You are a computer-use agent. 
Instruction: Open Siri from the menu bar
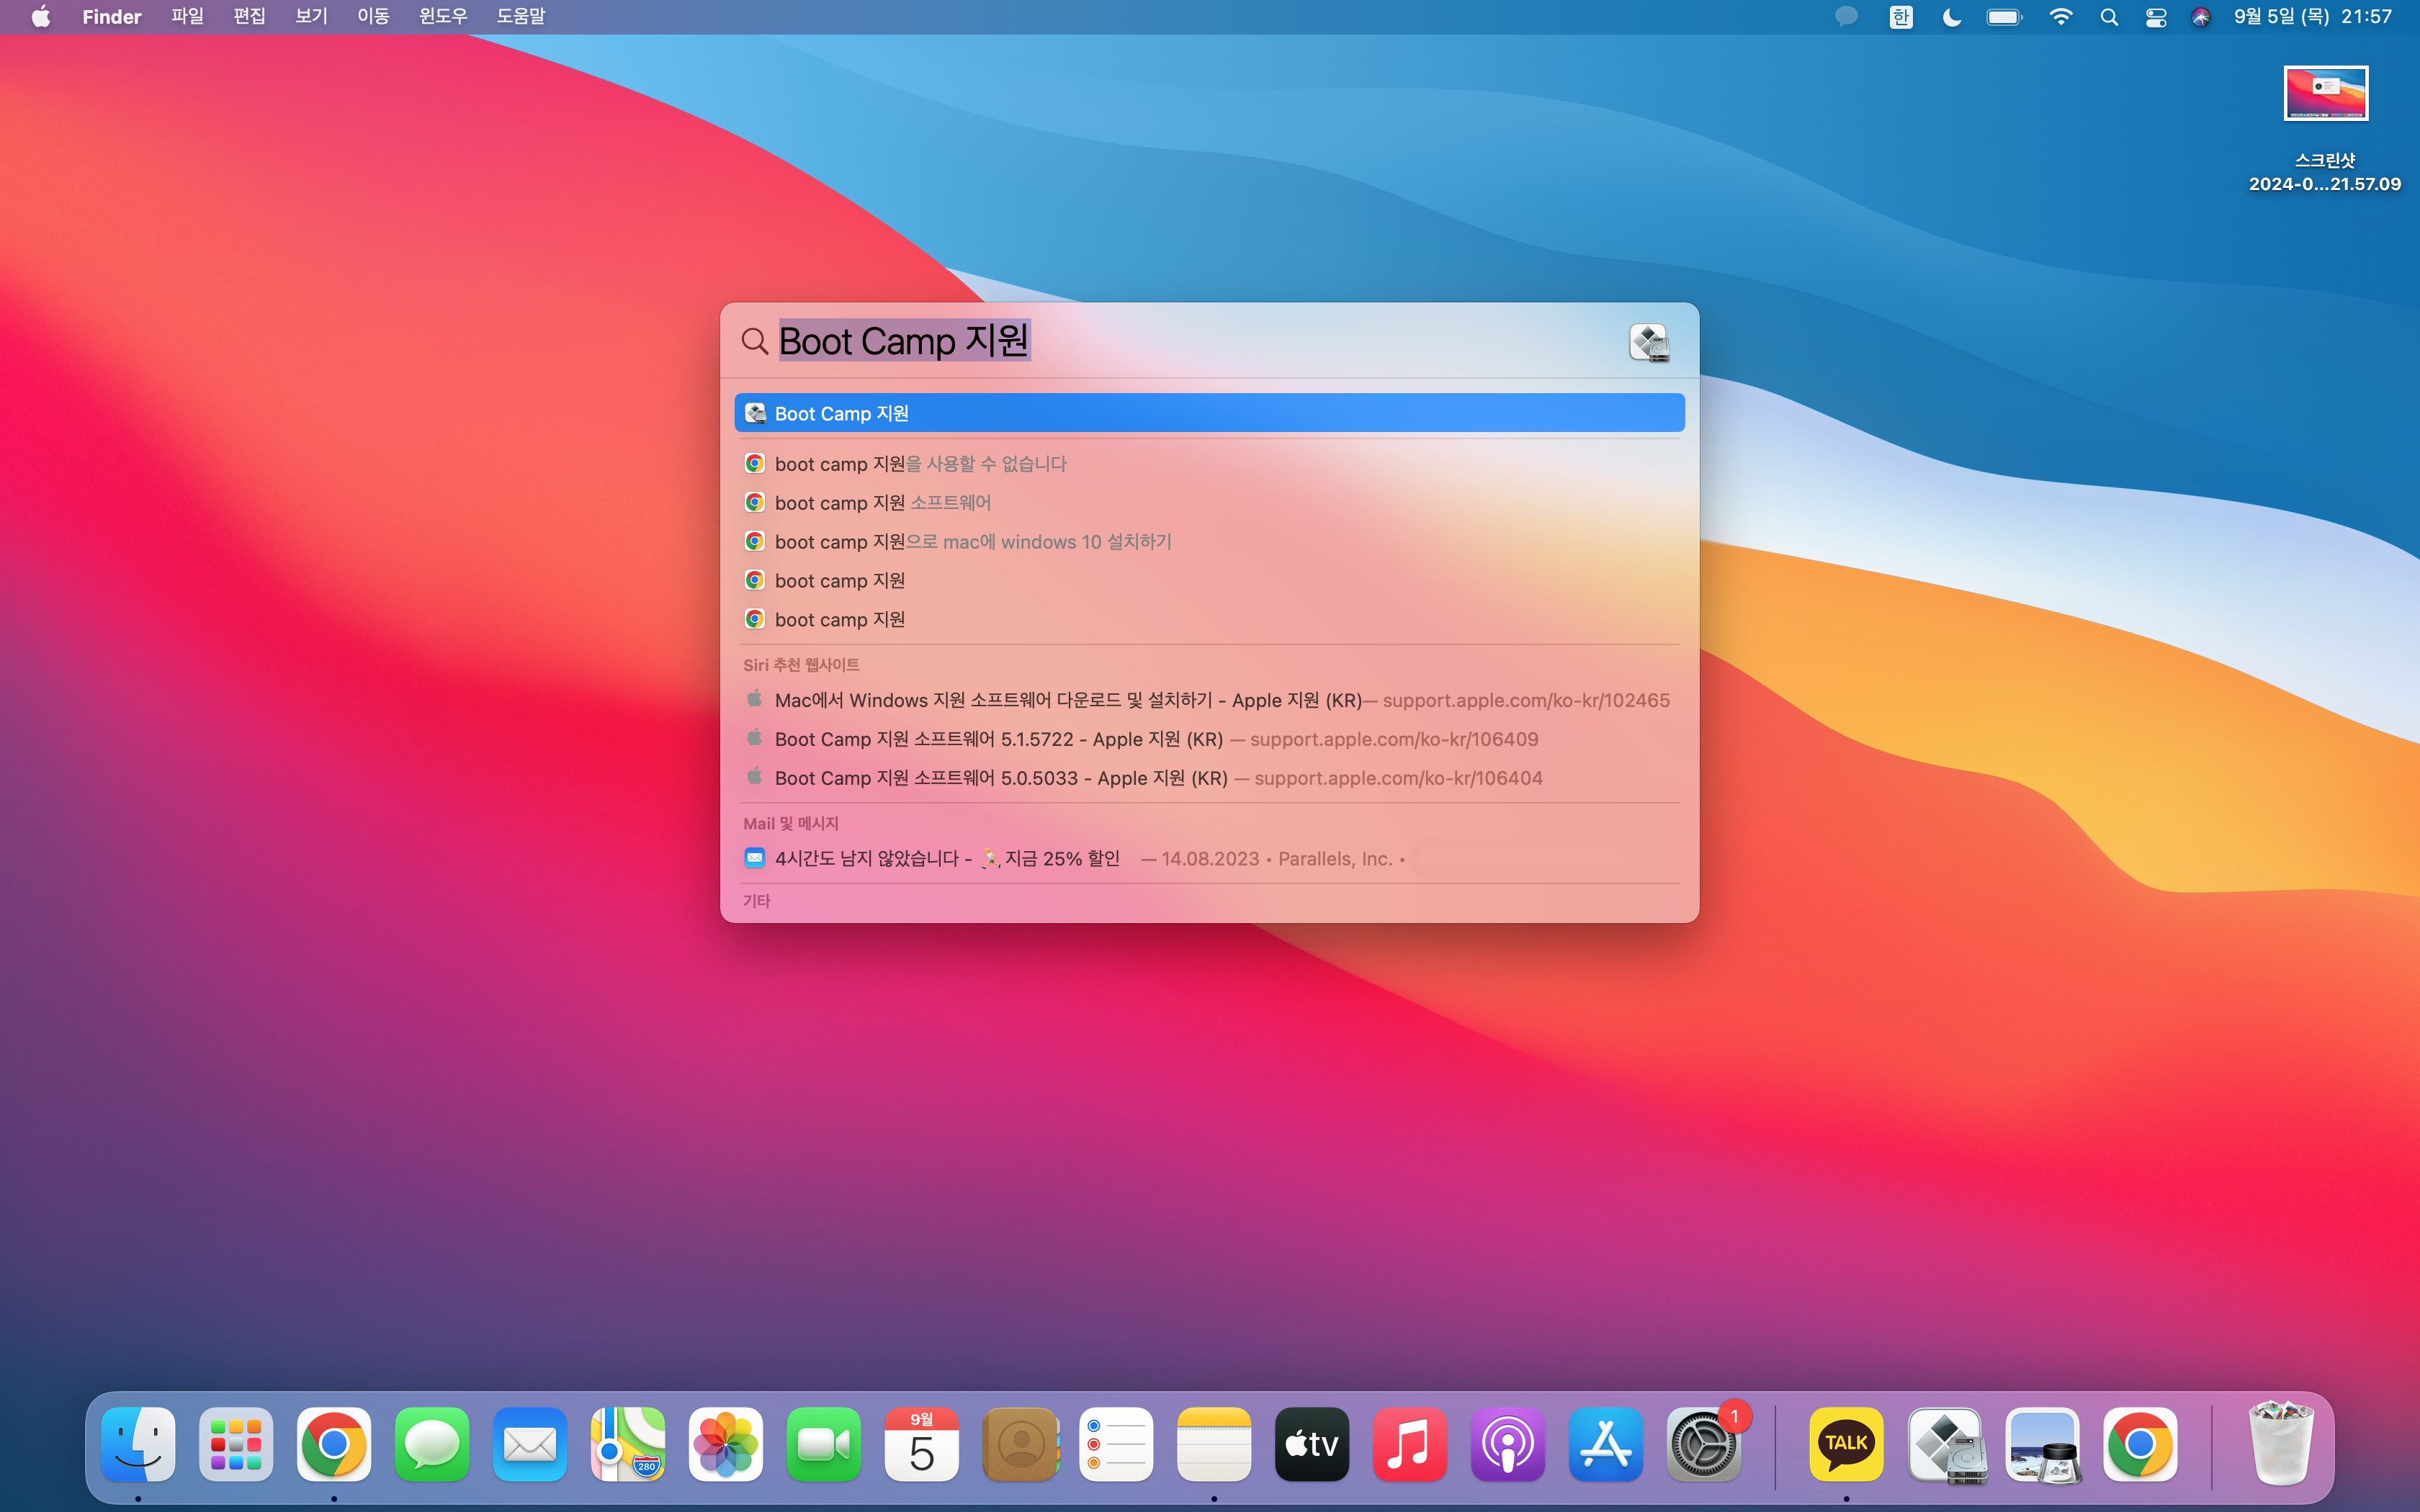click(x=2201, y=17)
